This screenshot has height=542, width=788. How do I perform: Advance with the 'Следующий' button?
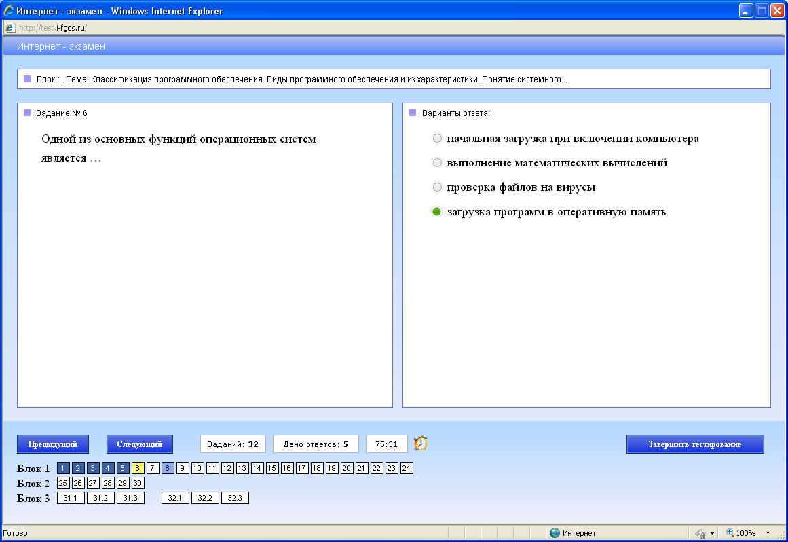pyautogui.click(x=140, y=444)
